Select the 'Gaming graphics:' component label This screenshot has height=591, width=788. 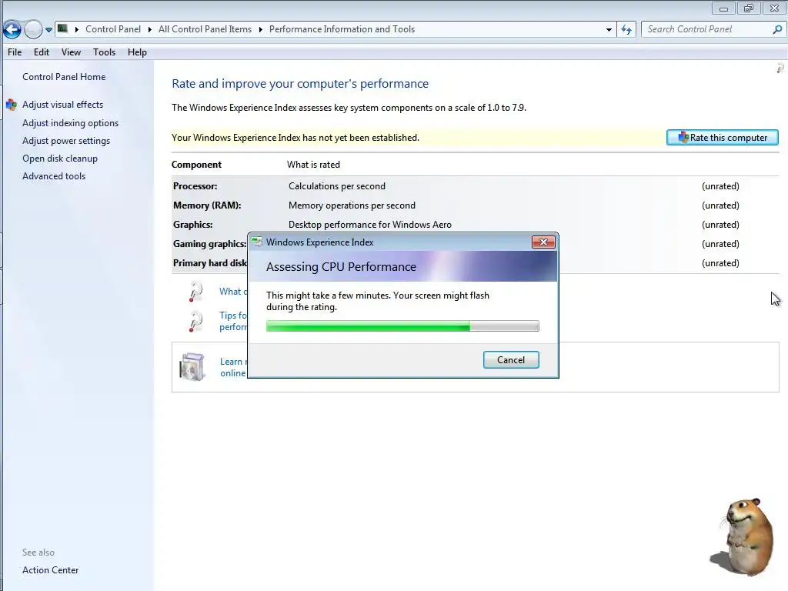tap(209, 244)
